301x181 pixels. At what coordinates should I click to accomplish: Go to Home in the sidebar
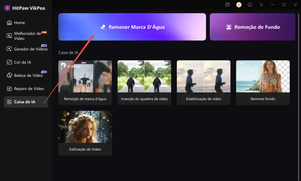point(26,23)
